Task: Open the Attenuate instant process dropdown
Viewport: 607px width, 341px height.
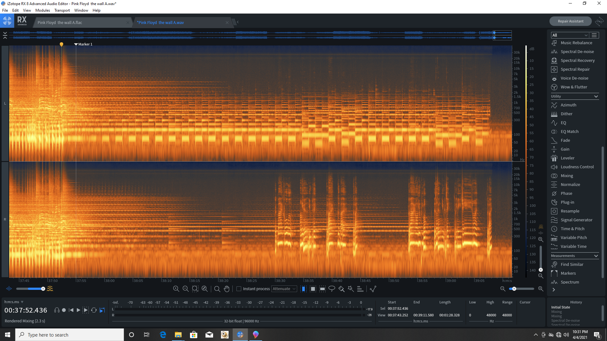Action: coord(284,289)
